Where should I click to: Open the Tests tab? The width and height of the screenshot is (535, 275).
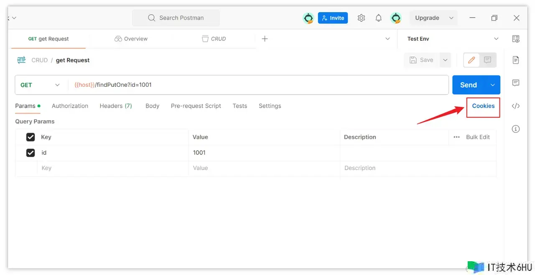click(240, 106)
